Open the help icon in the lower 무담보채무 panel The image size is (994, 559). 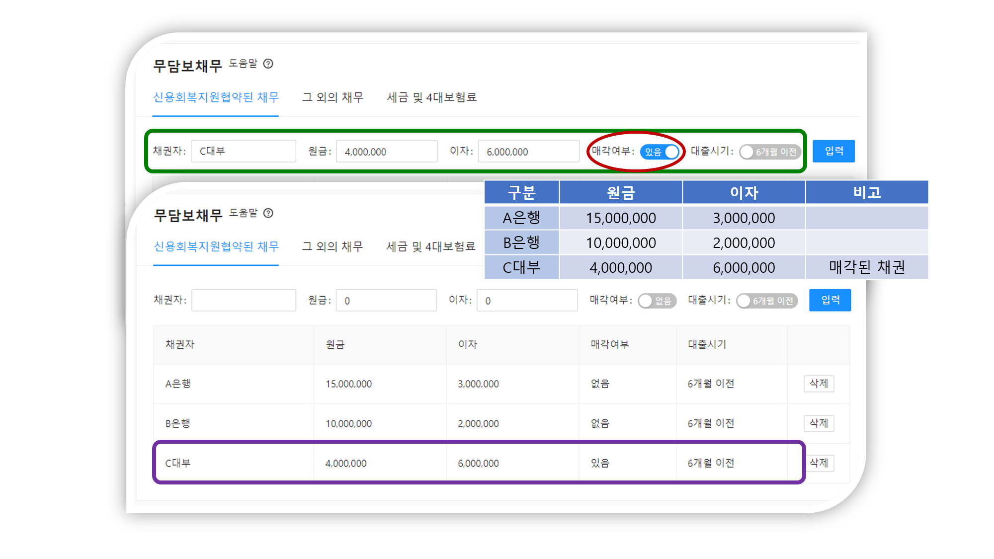268,213
